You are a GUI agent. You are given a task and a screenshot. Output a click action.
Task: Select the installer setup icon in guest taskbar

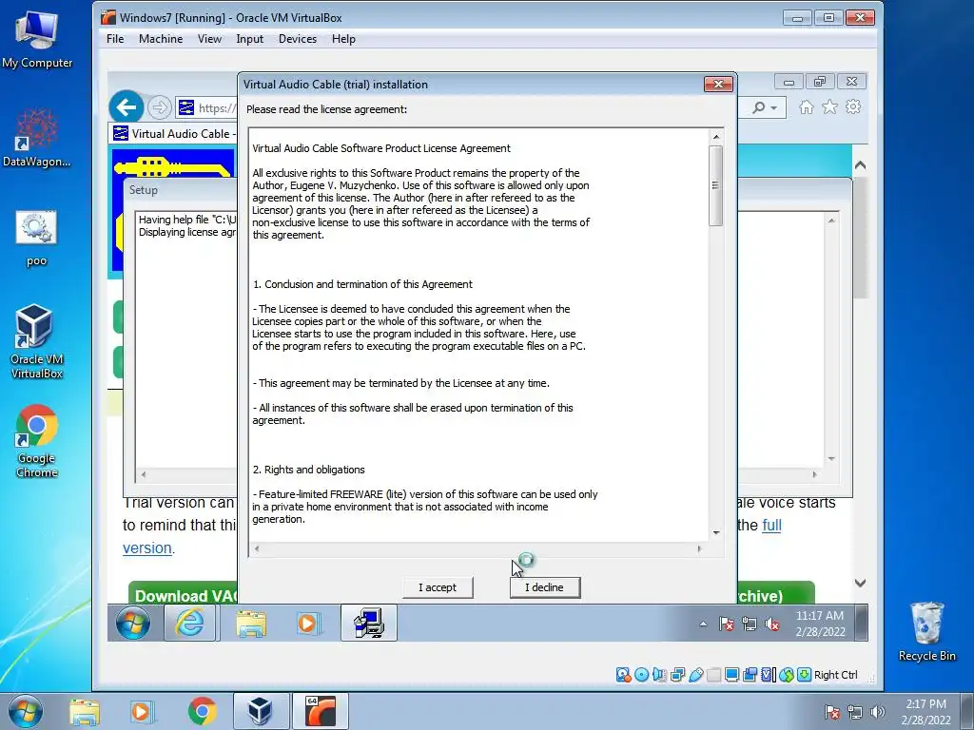coord(369,623)
